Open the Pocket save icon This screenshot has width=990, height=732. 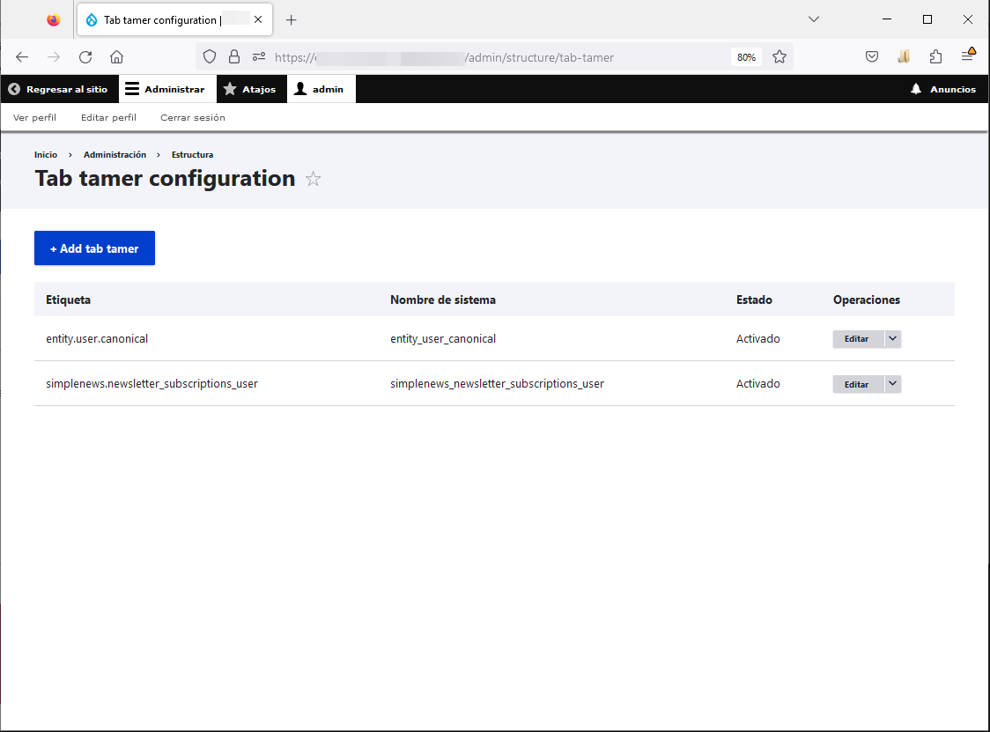(x=872, y=57)
